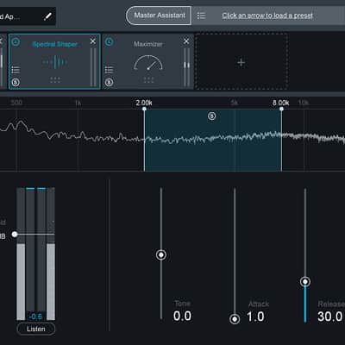Remove the Spectral Shaper module
Viewport: 345px width, 345px height.
tap(93, 41)
